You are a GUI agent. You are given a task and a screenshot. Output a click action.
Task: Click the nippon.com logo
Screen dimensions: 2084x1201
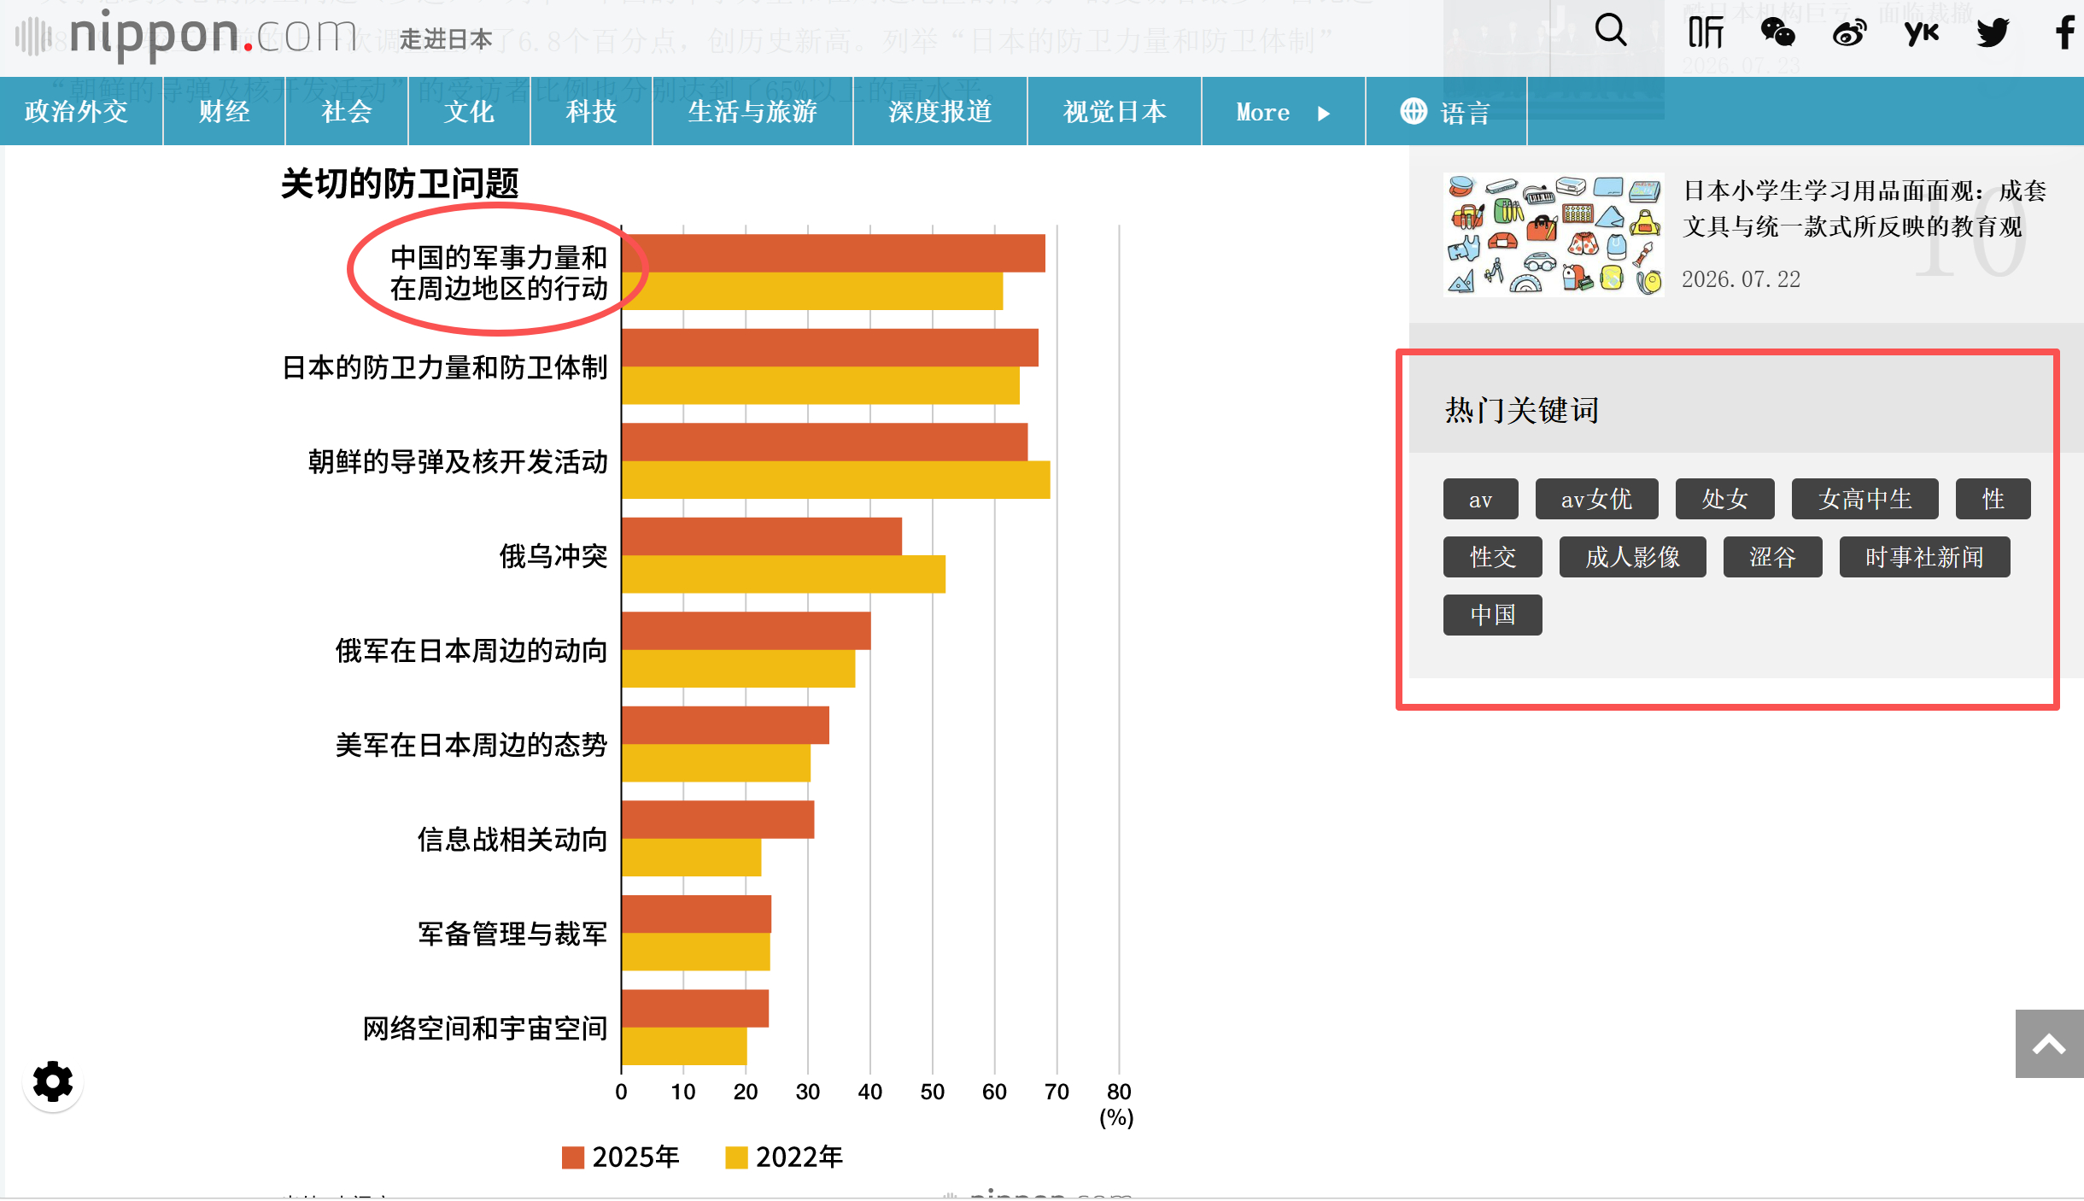pyautogui.click(x=186, y=34)
